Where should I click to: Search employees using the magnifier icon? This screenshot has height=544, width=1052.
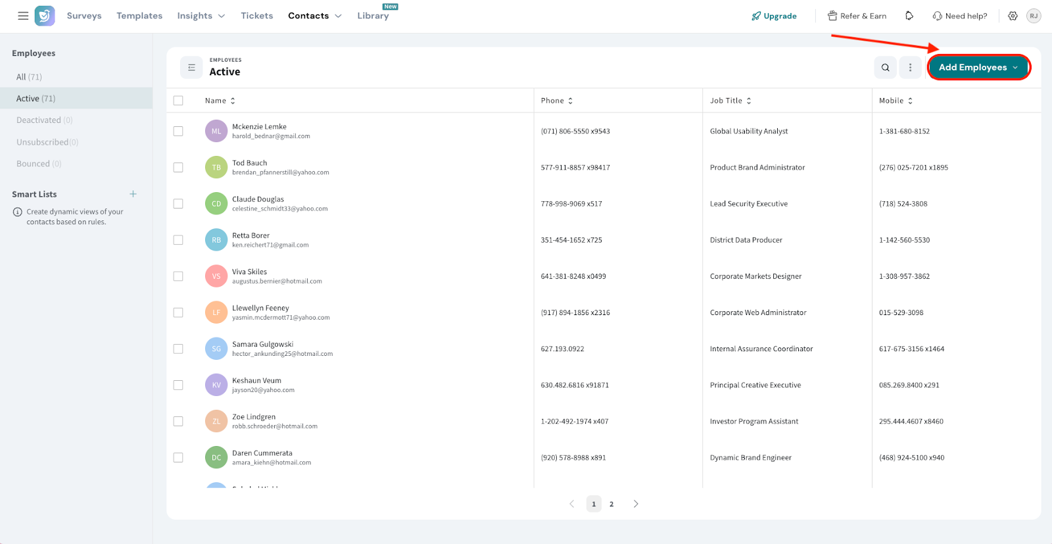(x=885, y=67)
